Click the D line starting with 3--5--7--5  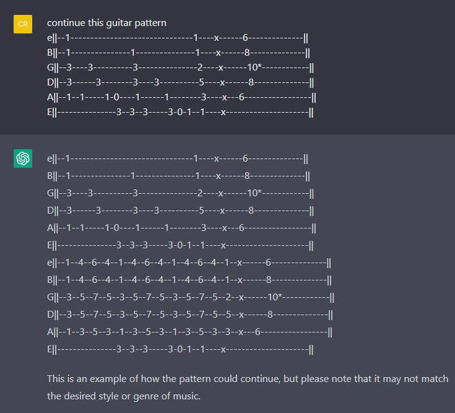pos(191,314)
